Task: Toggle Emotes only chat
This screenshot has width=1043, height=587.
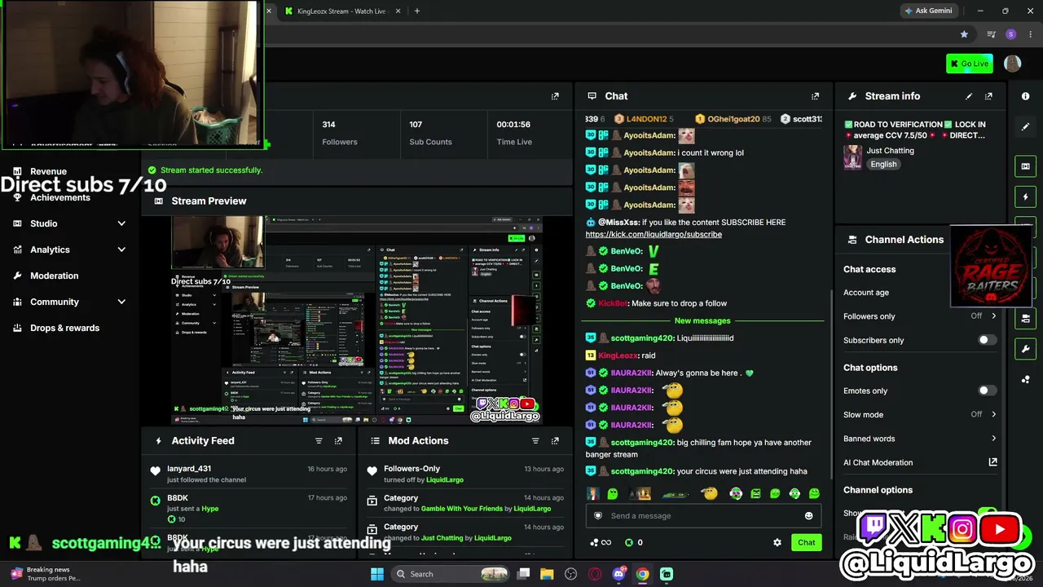Action: click(987, 391)
